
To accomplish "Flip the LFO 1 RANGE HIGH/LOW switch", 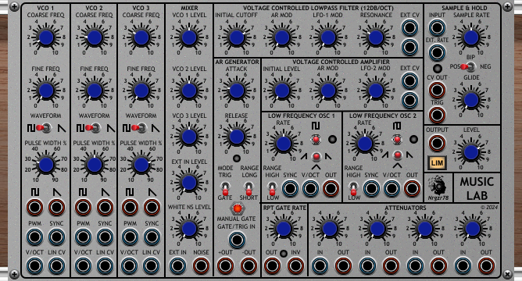I will pyautogui.click(x=272, y=188).
